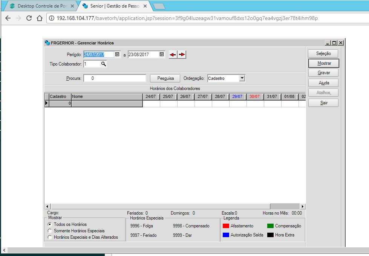Open calendar picker for end date 23/08/2017
369x256 pixels.
162,55
